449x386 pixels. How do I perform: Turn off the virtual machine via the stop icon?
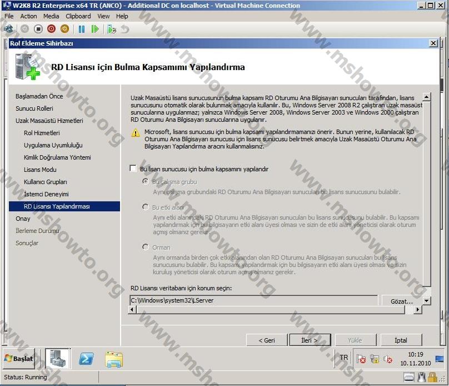(38, 29)
